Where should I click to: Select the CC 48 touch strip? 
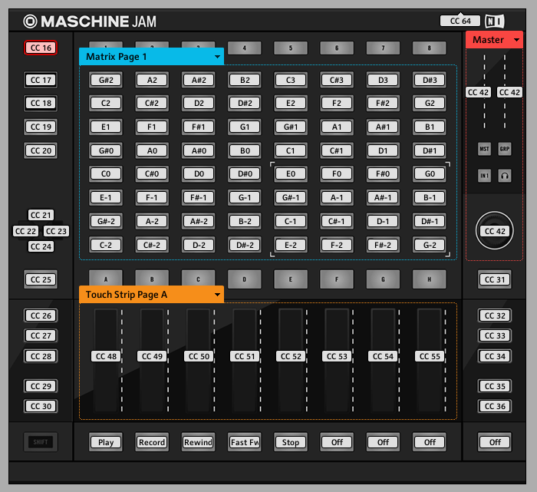click(106, 356)
